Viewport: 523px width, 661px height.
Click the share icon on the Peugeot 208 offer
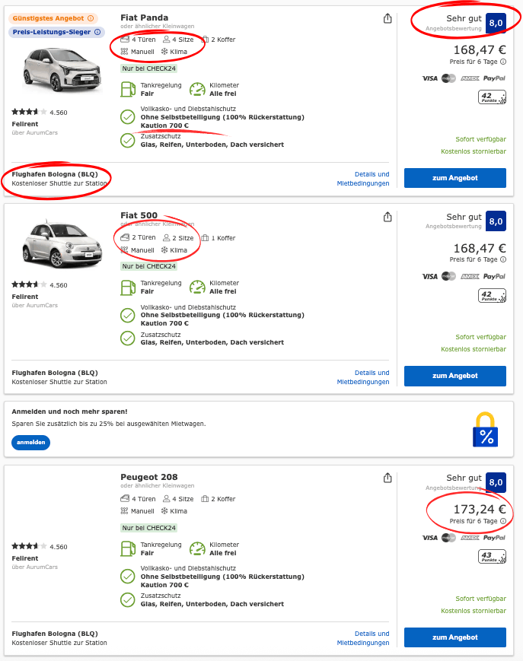[387, 477]
